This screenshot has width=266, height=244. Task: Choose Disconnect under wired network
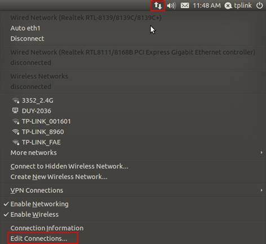click(x=28, y=39)
